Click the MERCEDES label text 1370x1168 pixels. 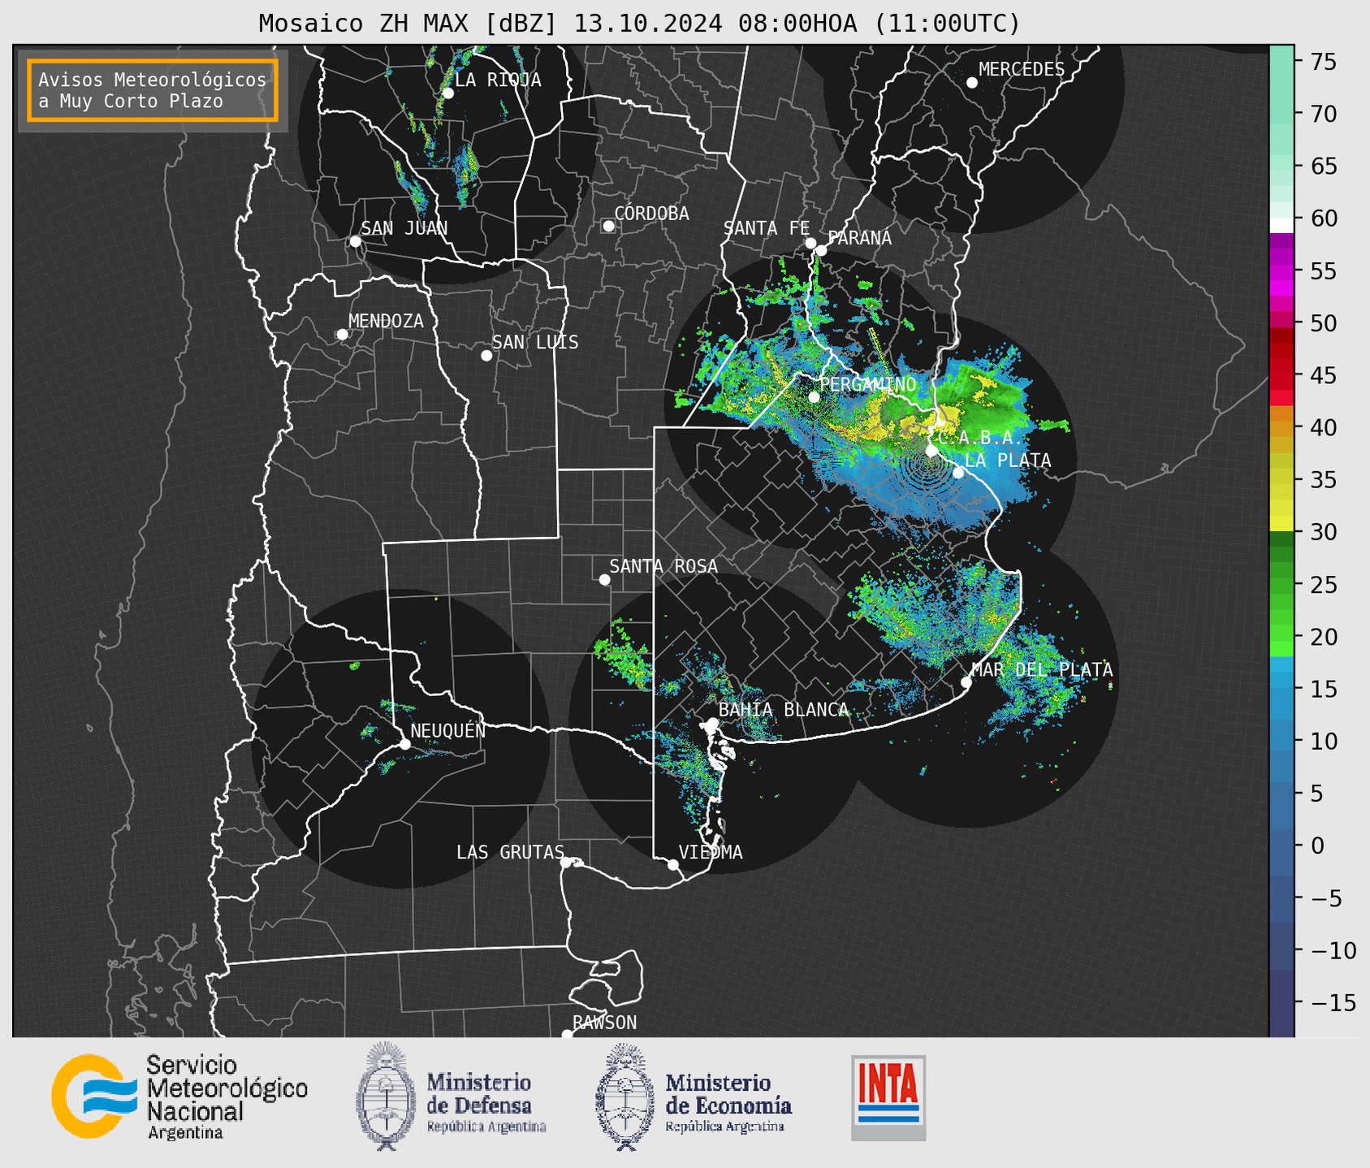point(1022,70)
